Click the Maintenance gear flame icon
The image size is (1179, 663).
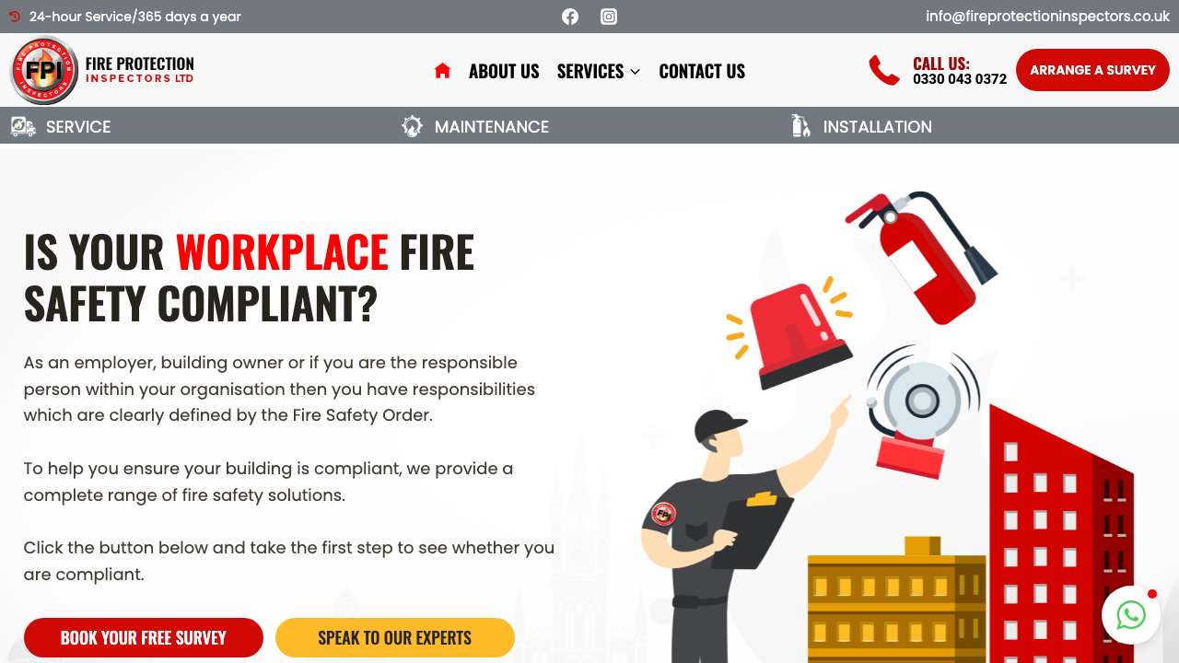point(413,127)
